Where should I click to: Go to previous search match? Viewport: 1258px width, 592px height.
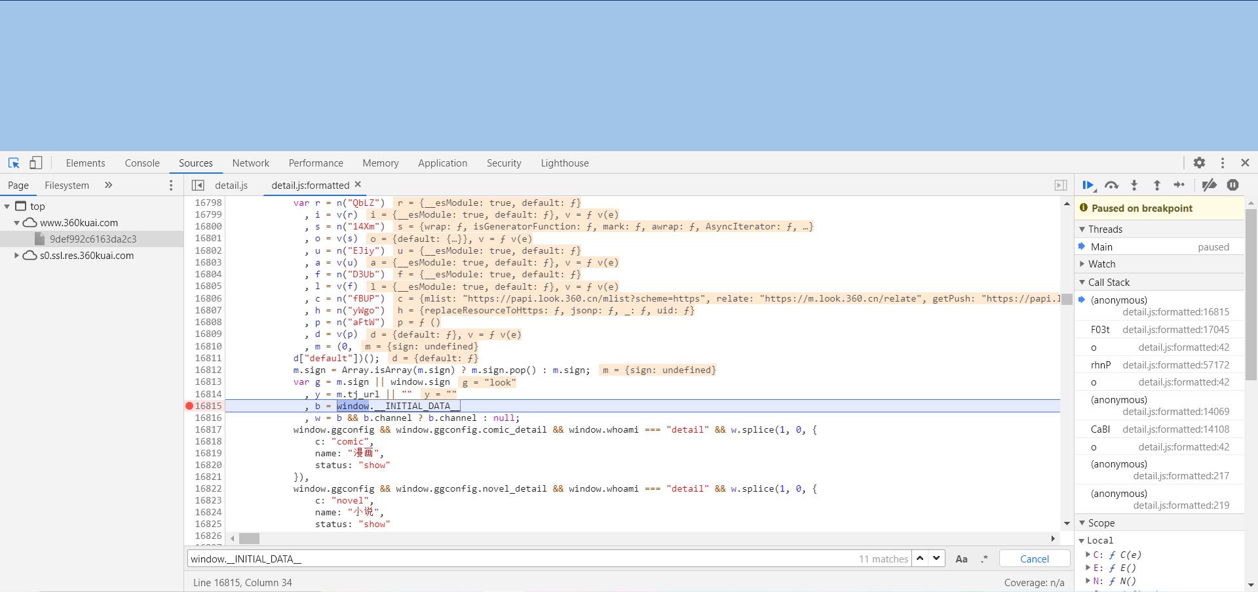coord(921,559)
